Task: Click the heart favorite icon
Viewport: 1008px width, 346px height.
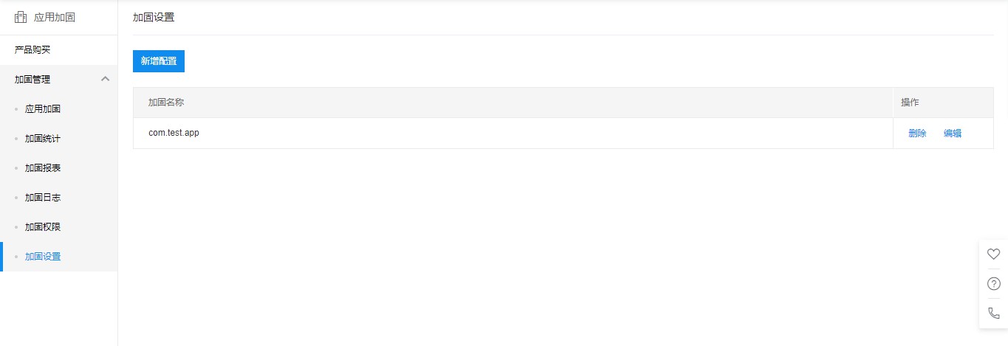Action: point(993,254)
